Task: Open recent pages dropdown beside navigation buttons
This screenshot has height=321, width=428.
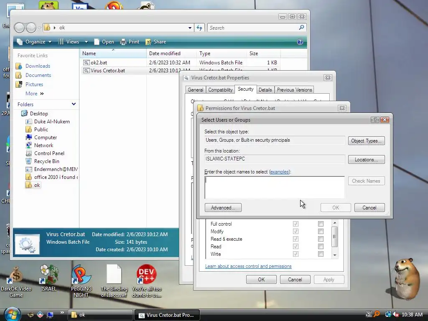Action: pos(39,28)
